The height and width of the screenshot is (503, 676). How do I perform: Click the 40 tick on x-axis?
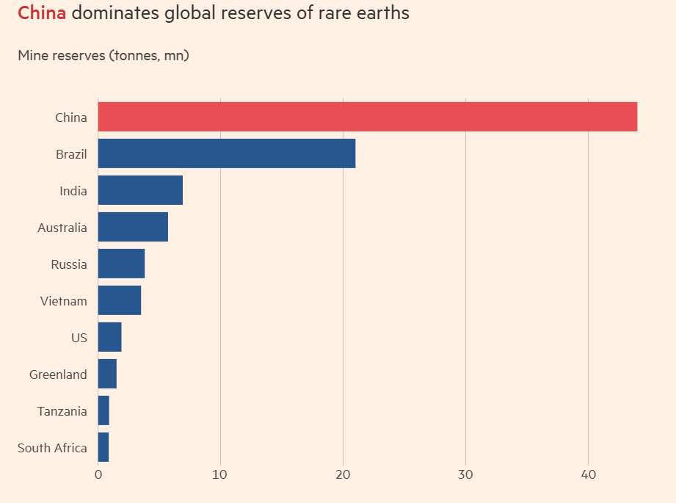[588, 474]
